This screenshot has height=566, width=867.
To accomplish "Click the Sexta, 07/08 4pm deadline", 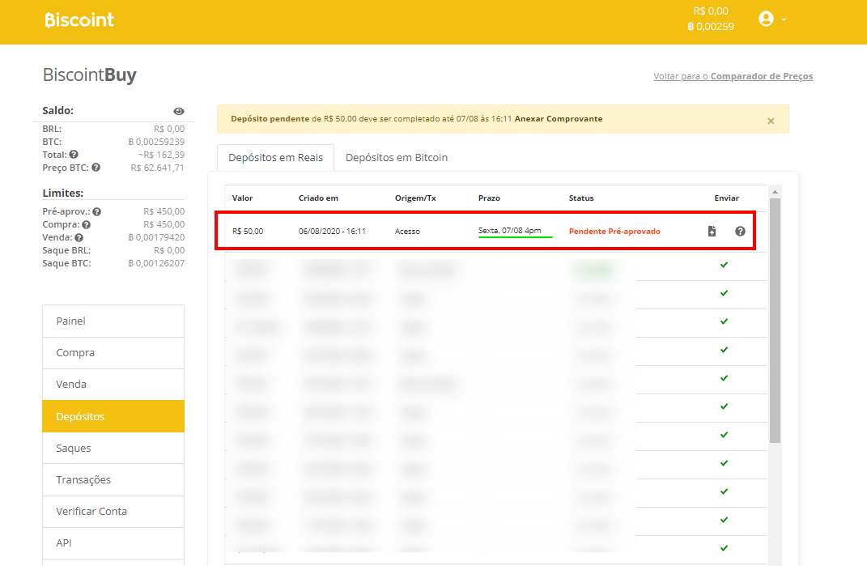I will [x=510, y=231].
